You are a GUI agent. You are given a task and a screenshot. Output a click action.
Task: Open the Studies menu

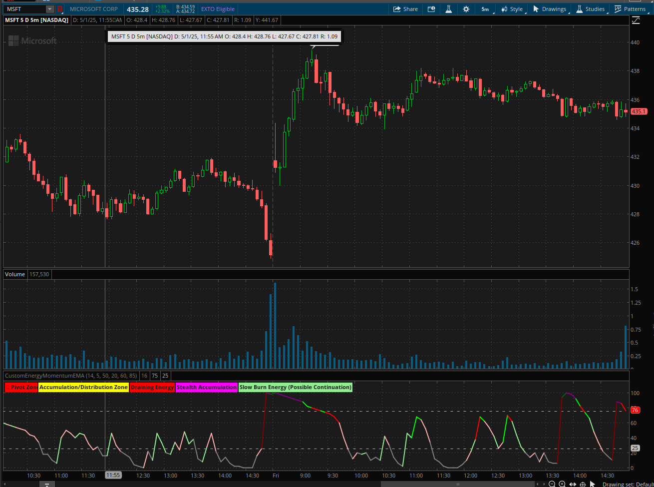click(590, 9)
